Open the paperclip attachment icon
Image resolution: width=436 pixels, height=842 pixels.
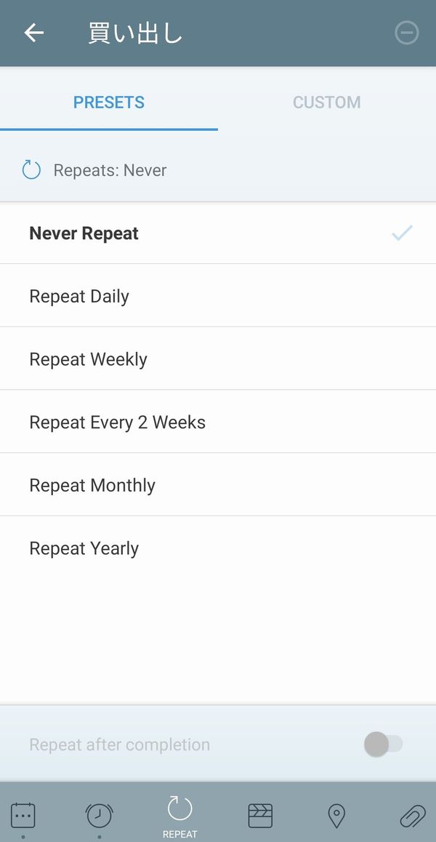(x=412, y=816)
